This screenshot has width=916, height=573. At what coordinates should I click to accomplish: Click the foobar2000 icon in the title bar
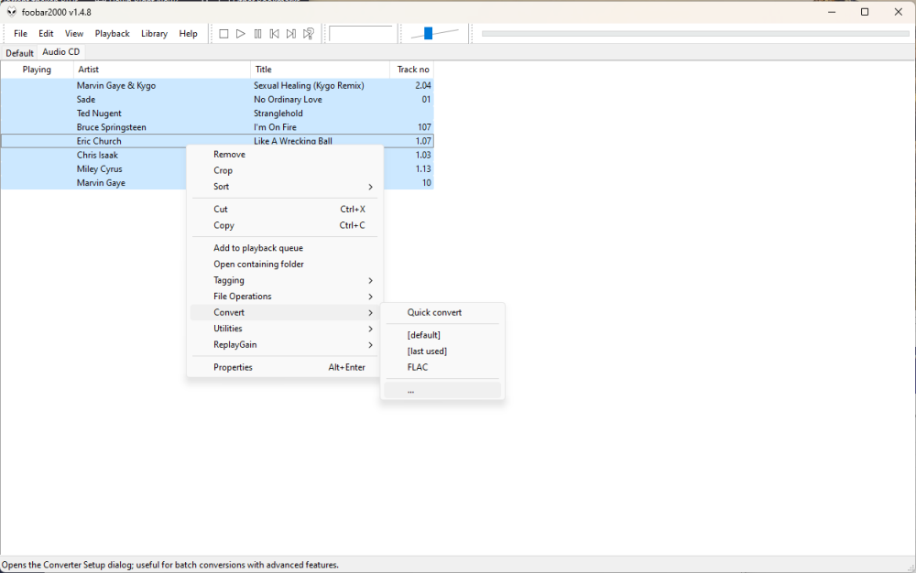click(x=10, y=12)
